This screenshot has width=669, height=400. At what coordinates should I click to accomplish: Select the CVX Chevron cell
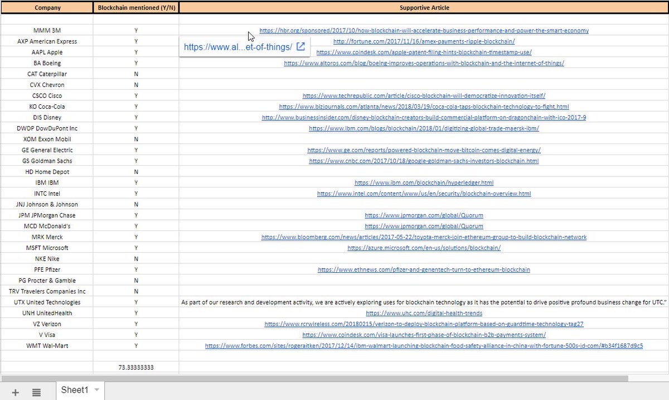click(47, 85)
